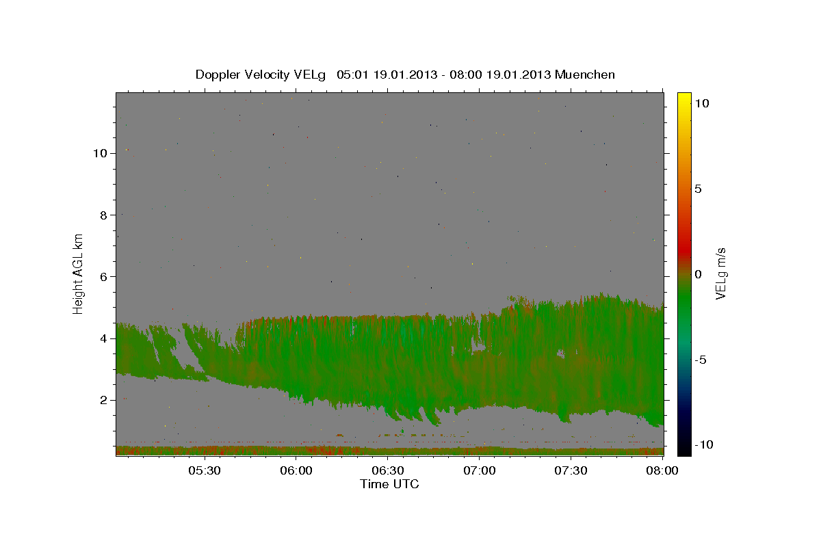The height and width of the screenshot is (547, 821).
Task: Click the colorbar value 10 label
Action: [x=701, y=103]
